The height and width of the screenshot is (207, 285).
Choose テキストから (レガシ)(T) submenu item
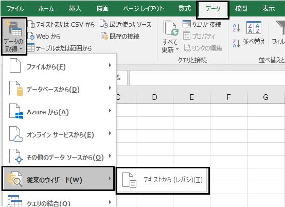pyautogui.click(x=163, y=180)
